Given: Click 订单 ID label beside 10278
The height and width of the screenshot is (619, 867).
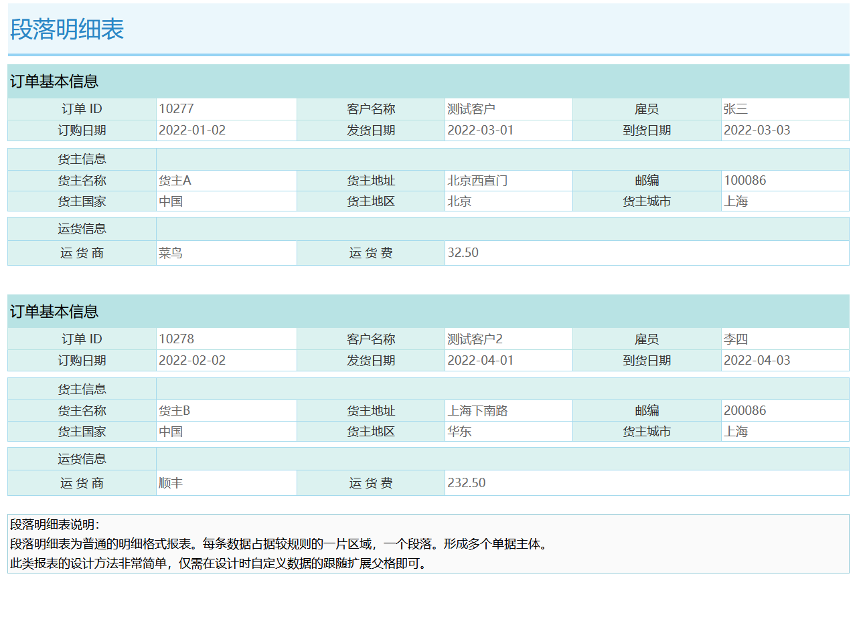Looking at the screenshot, I should pos(82,339).
